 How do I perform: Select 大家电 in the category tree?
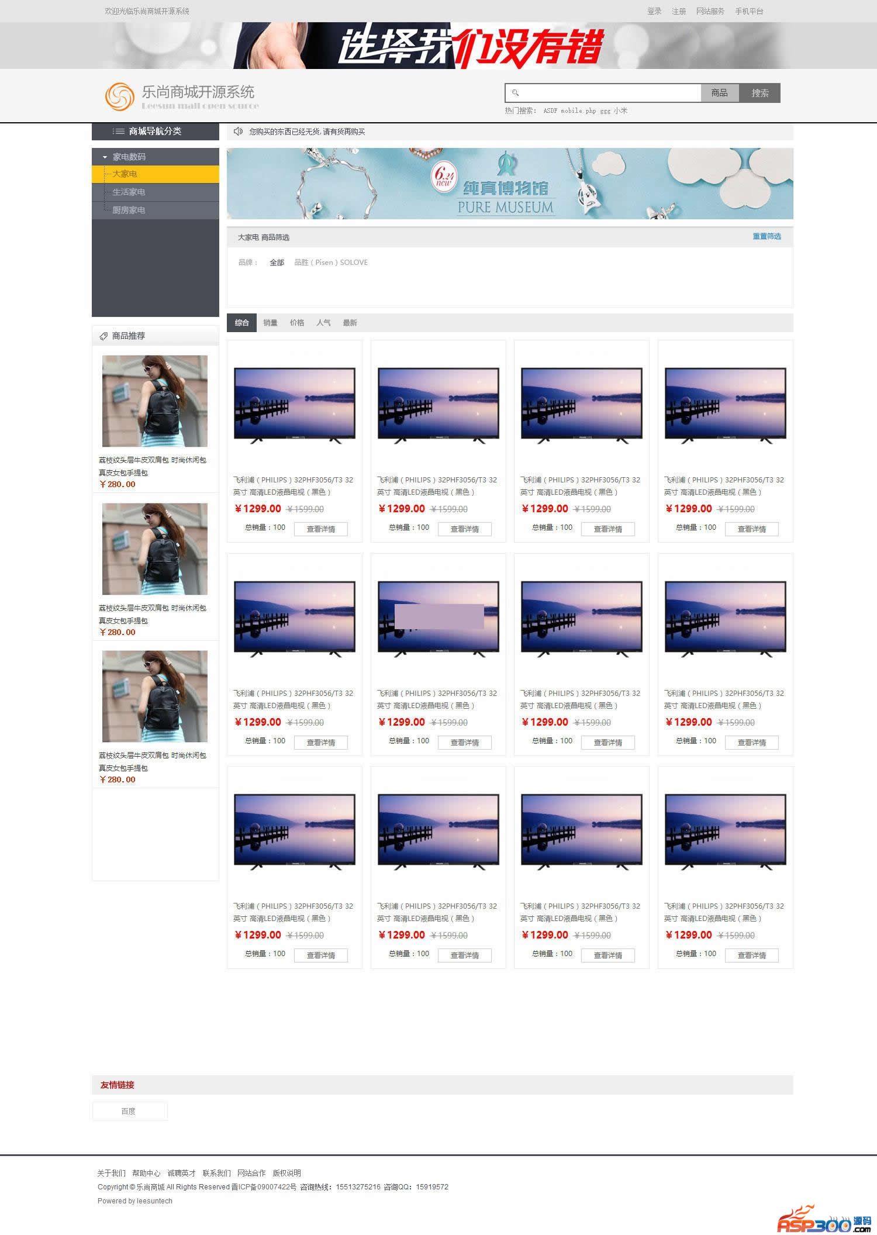(156, 174)
